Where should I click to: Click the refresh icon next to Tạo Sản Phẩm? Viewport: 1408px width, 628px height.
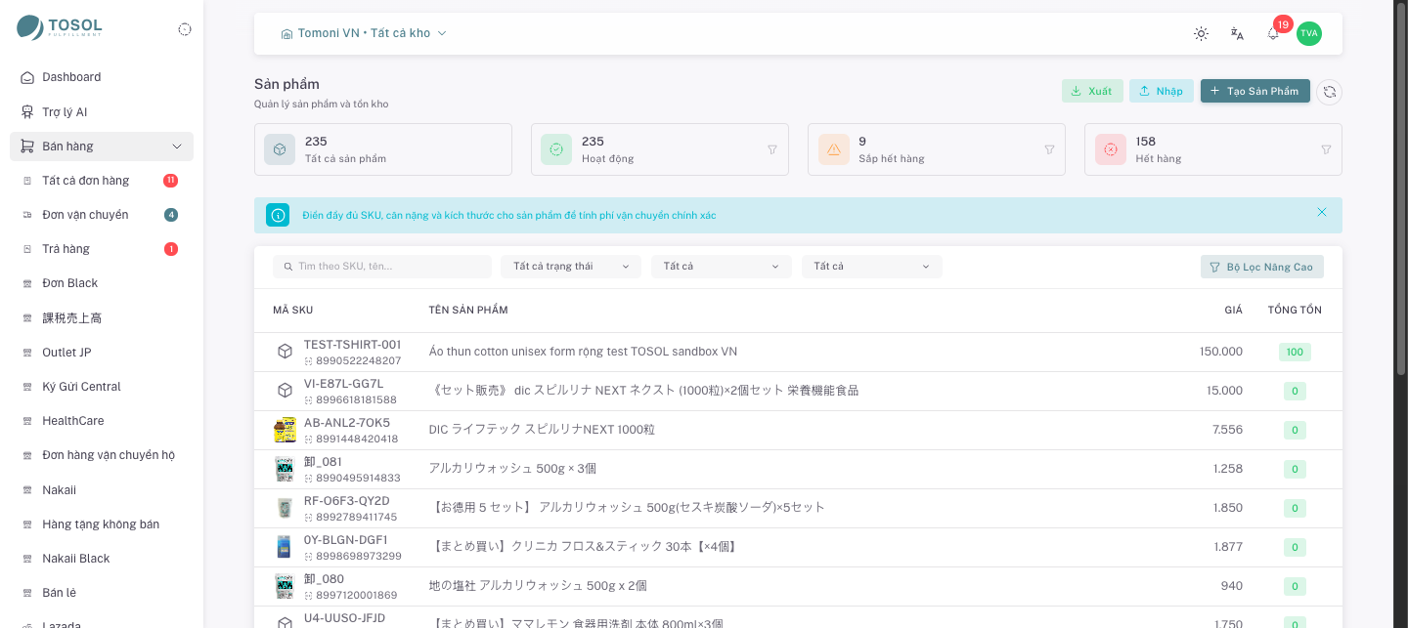tap(1329, 92)
